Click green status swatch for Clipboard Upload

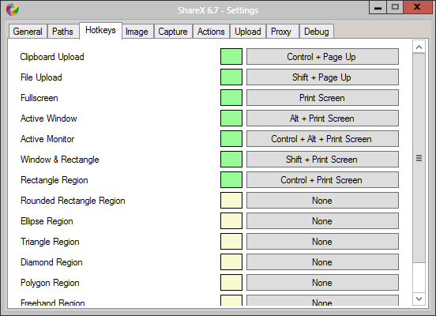[x=231, y=56]
